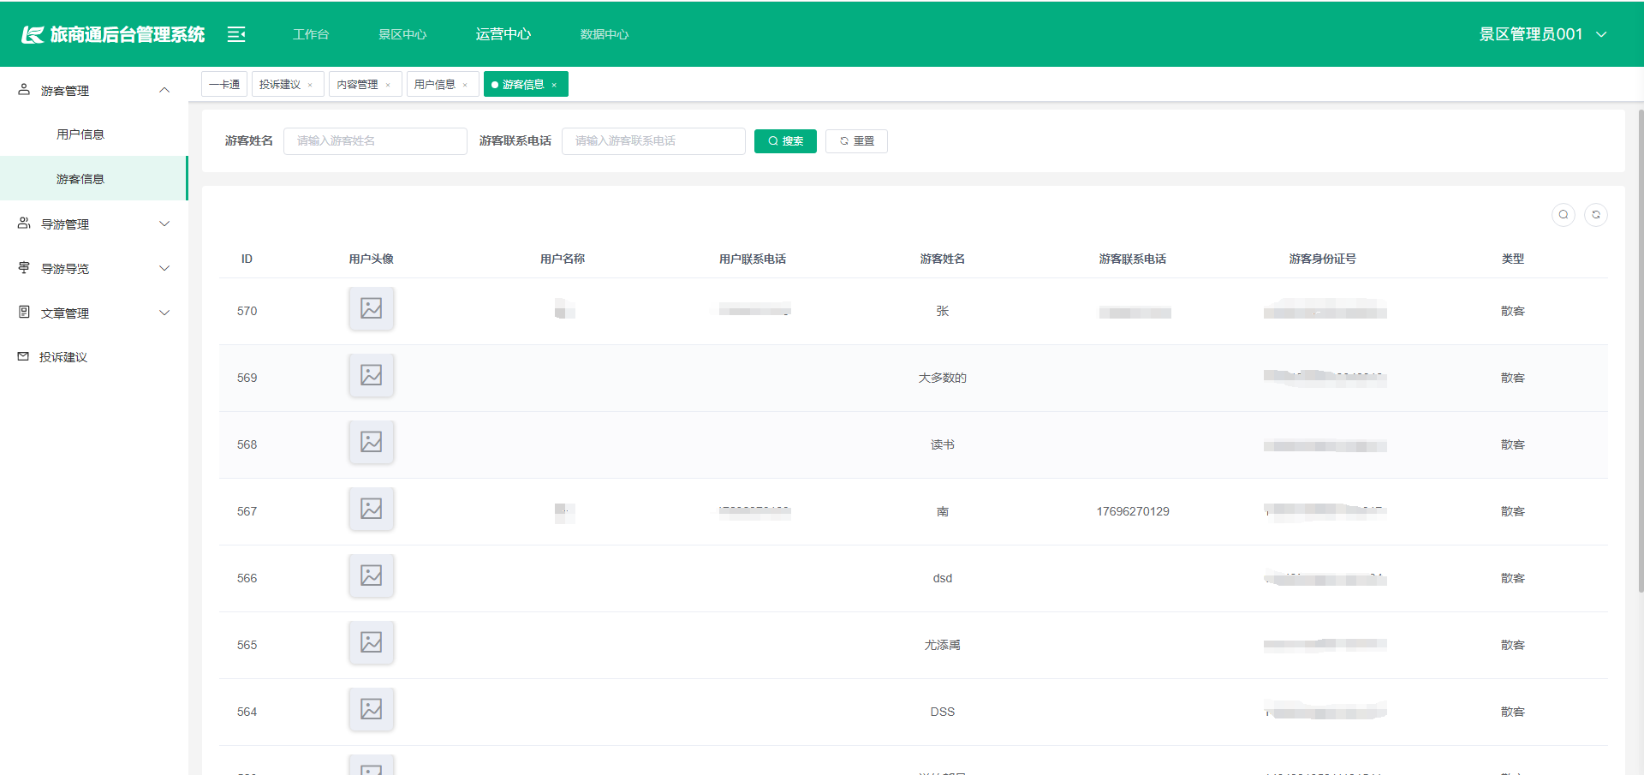Select 游客信息 in the sidebar
Screen dimensions: 1644x775
[x=94, y=179]
